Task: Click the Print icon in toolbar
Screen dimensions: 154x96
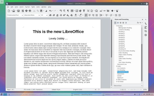Action: click(x=26, y=11)
